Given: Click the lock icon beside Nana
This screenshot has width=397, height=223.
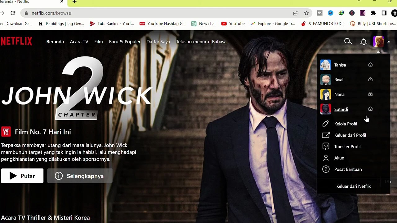Looking at the screenshot, I should pyautogui.click(x=370, y=94).
